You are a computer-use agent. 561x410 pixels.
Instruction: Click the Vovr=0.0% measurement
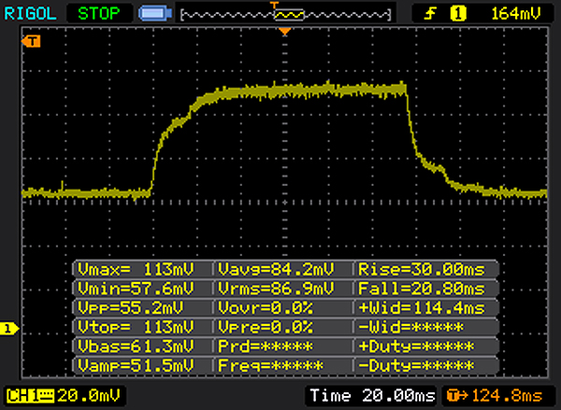(266, 308)
